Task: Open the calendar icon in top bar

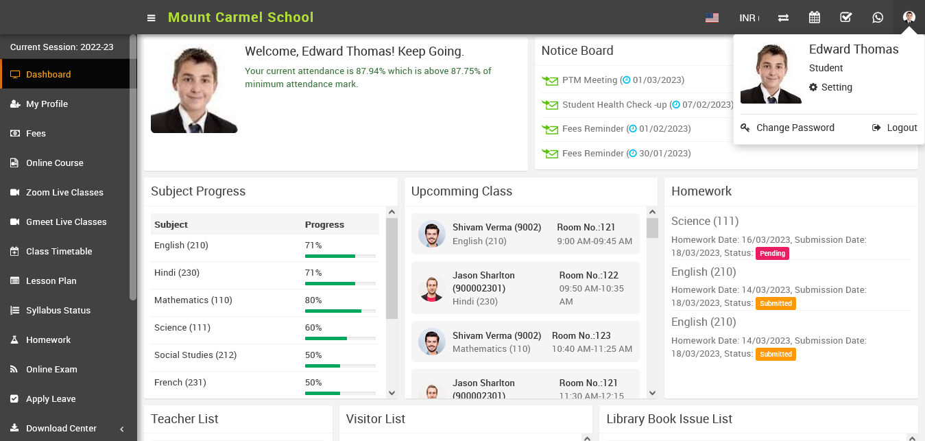Action: [x=815, y=18]
